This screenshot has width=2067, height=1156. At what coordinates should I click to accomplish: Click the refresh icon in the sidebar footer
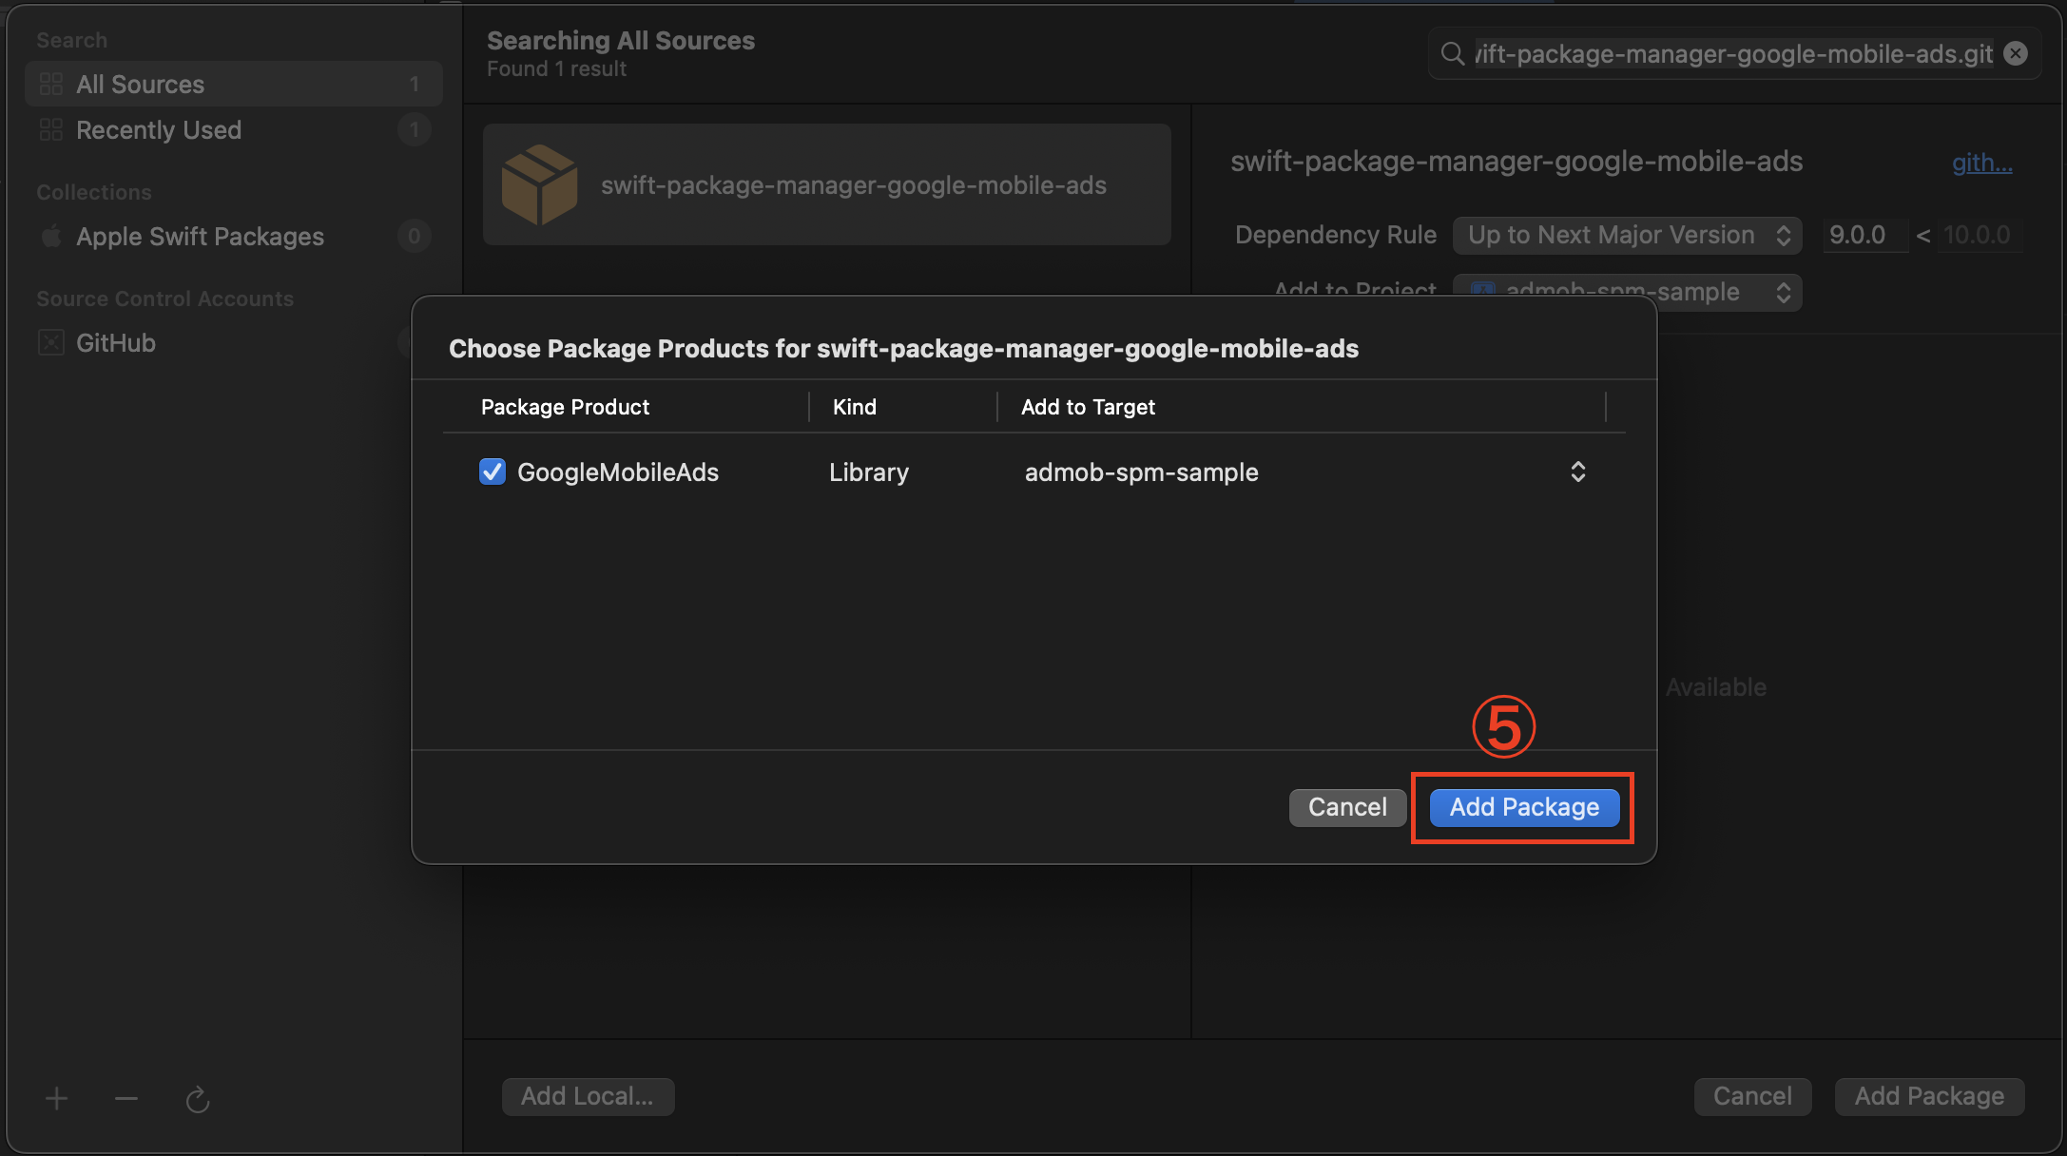pos(197,1100)
